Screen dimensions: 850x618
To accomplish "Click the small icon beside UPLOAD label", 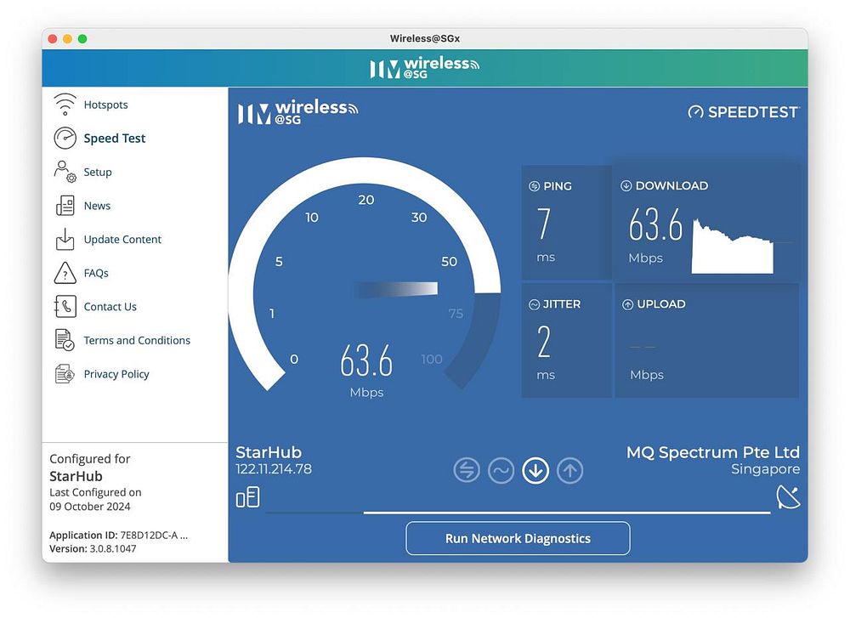I will pyautogui.click(x=627, y=304).
